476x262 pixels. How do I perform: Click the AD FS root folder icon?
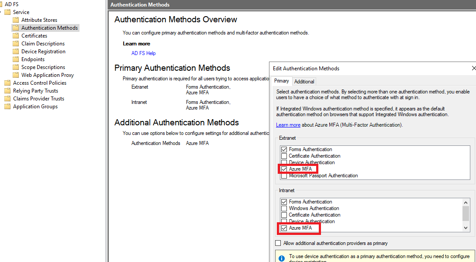[1, 4]
